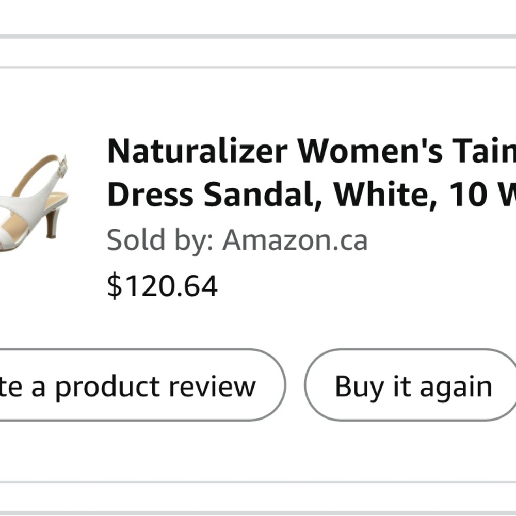The height and width of the screenshot is (516, 516).
Task: Select the price of the sandal
Action: [x=162, y=283]
